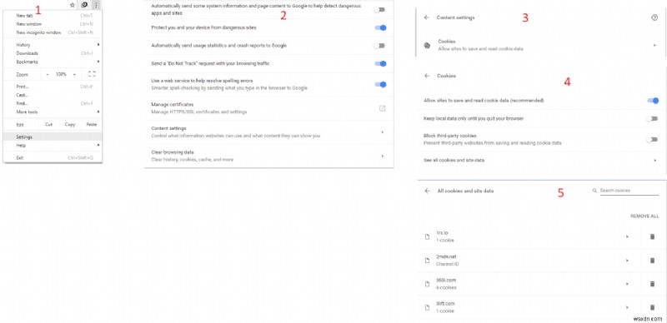The width and height of the screenshot is (667, 323).
Task: Click file icon next to 1rx.io
Action: point(427,236)
